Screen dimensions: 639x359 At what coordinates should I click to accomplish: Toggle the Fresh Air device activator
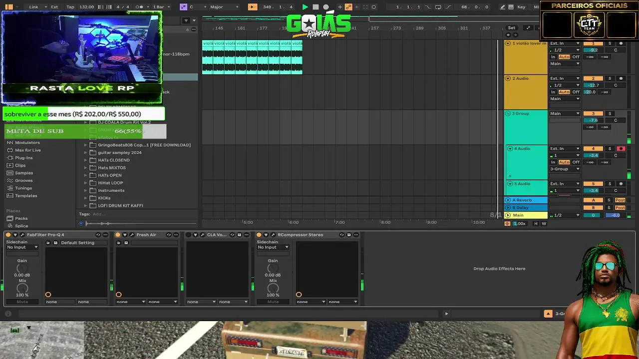click(x=118, y=235)
